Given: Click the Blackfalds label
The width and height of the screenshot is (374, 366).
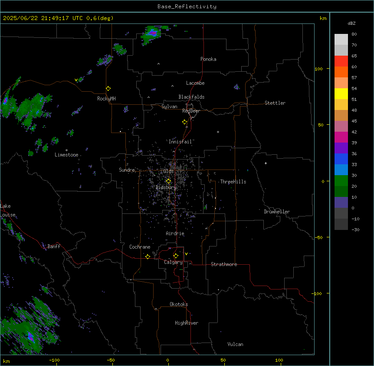Looking at the screenshot, I should click(x=191, y=97).
